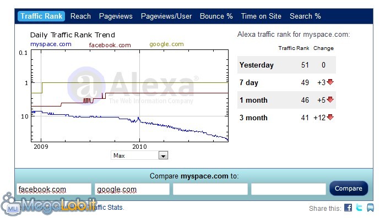Share this on Facebook icon
385x218 pixels.
point(348,208)
